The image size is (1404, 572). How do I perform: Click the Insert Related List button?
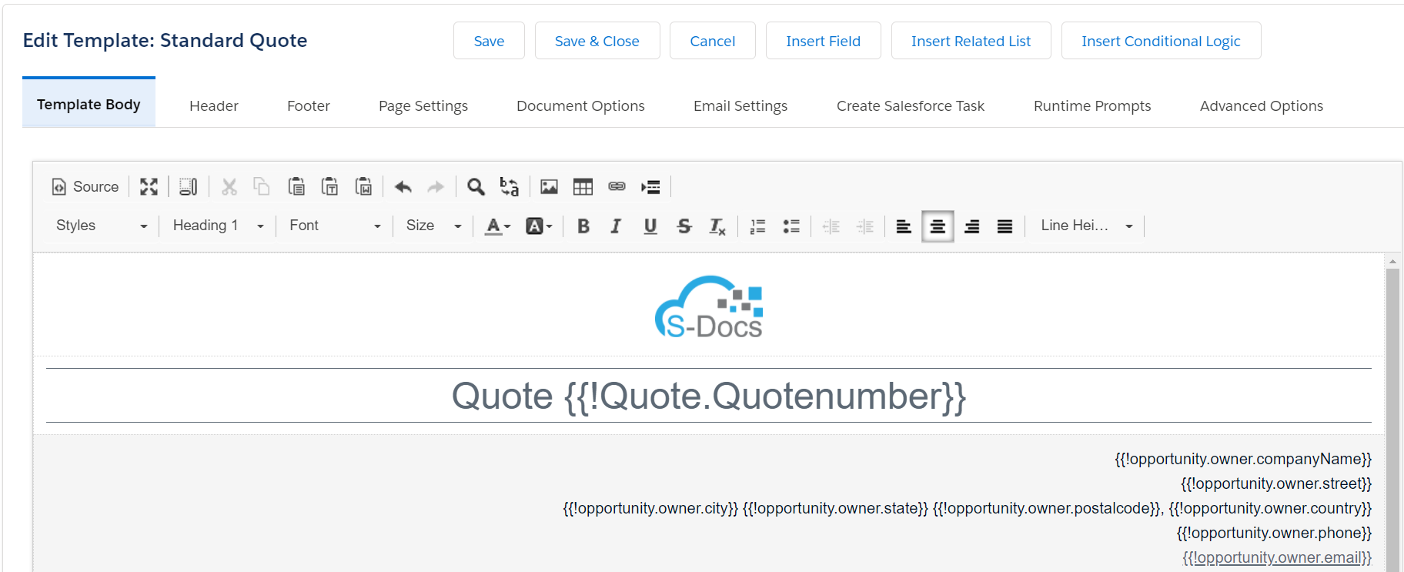click(971, 41)
